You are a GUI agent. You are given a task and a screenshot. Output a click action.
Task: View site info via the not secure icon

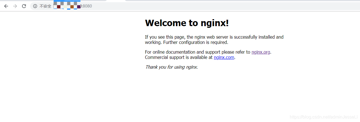(35, 6)
